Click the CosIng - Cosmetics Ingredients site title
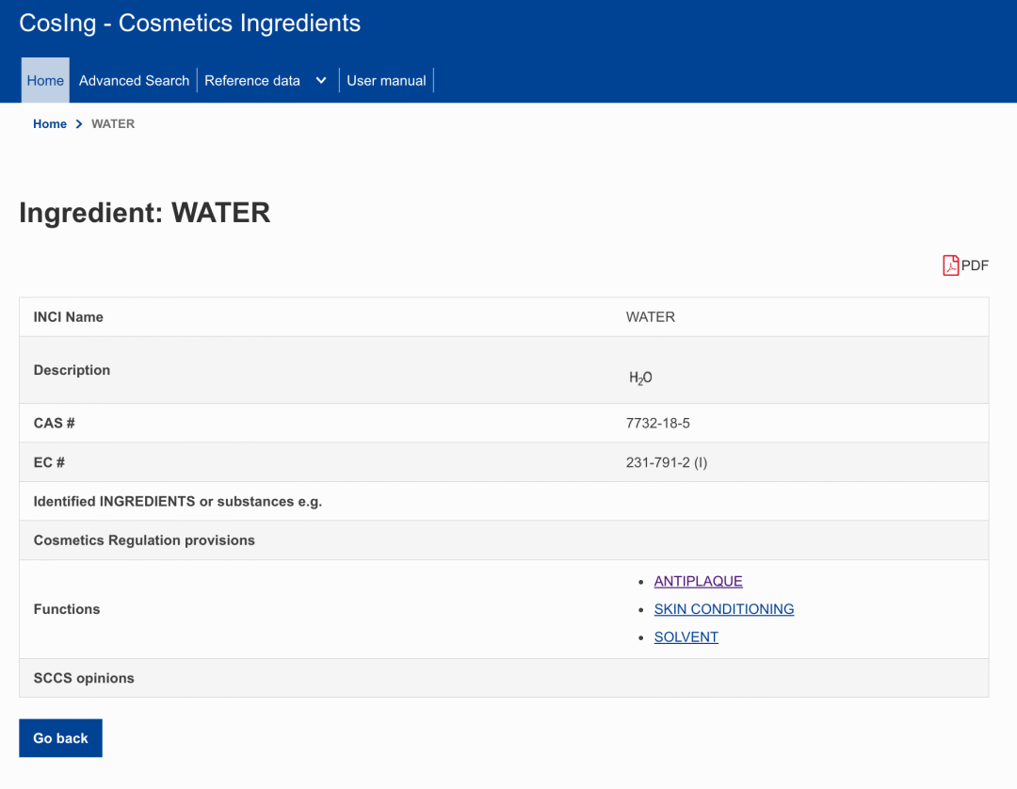Screen dimensions: 1017x789 [189, 24]
